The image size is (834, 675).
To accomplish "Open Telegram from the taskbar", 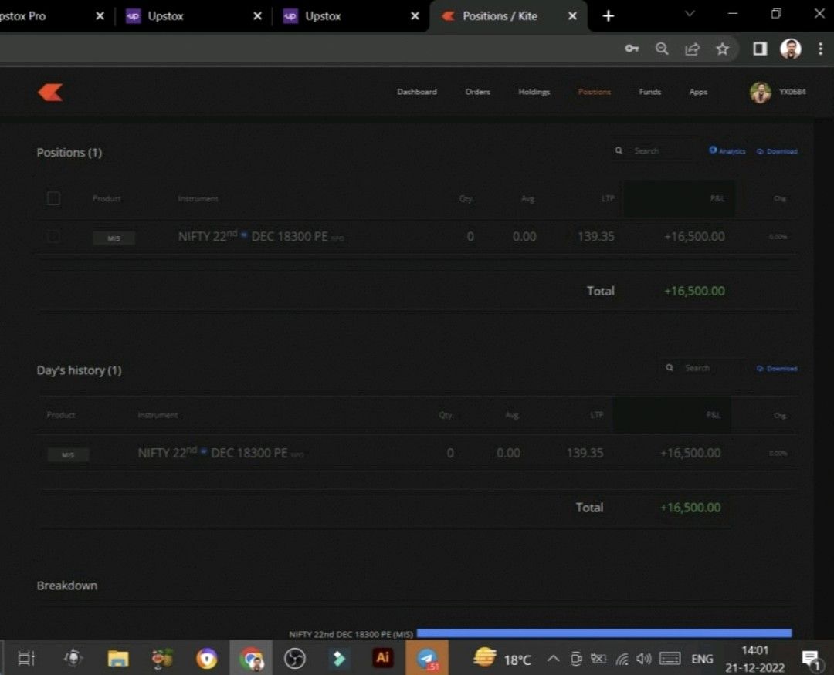I will pyautogui.click(x=427, y=658).
